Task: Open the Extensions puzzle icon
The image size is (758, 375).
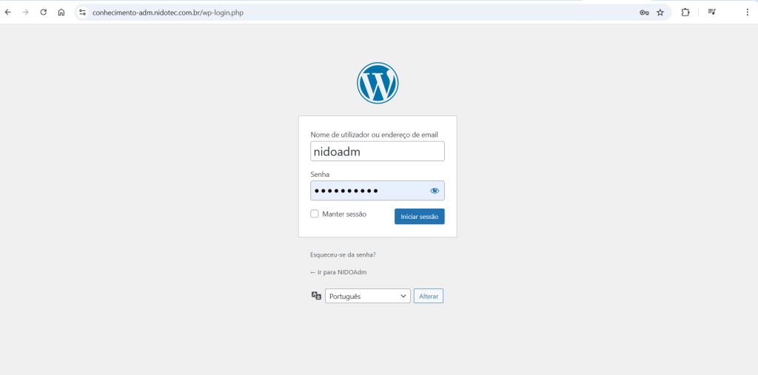Action: [685, 13]
